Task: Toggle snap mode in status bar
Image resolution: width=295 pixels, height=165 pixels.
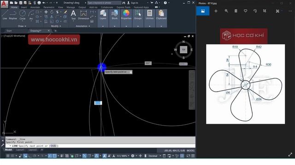Action: pyautogui.click(x=12, y=156)
